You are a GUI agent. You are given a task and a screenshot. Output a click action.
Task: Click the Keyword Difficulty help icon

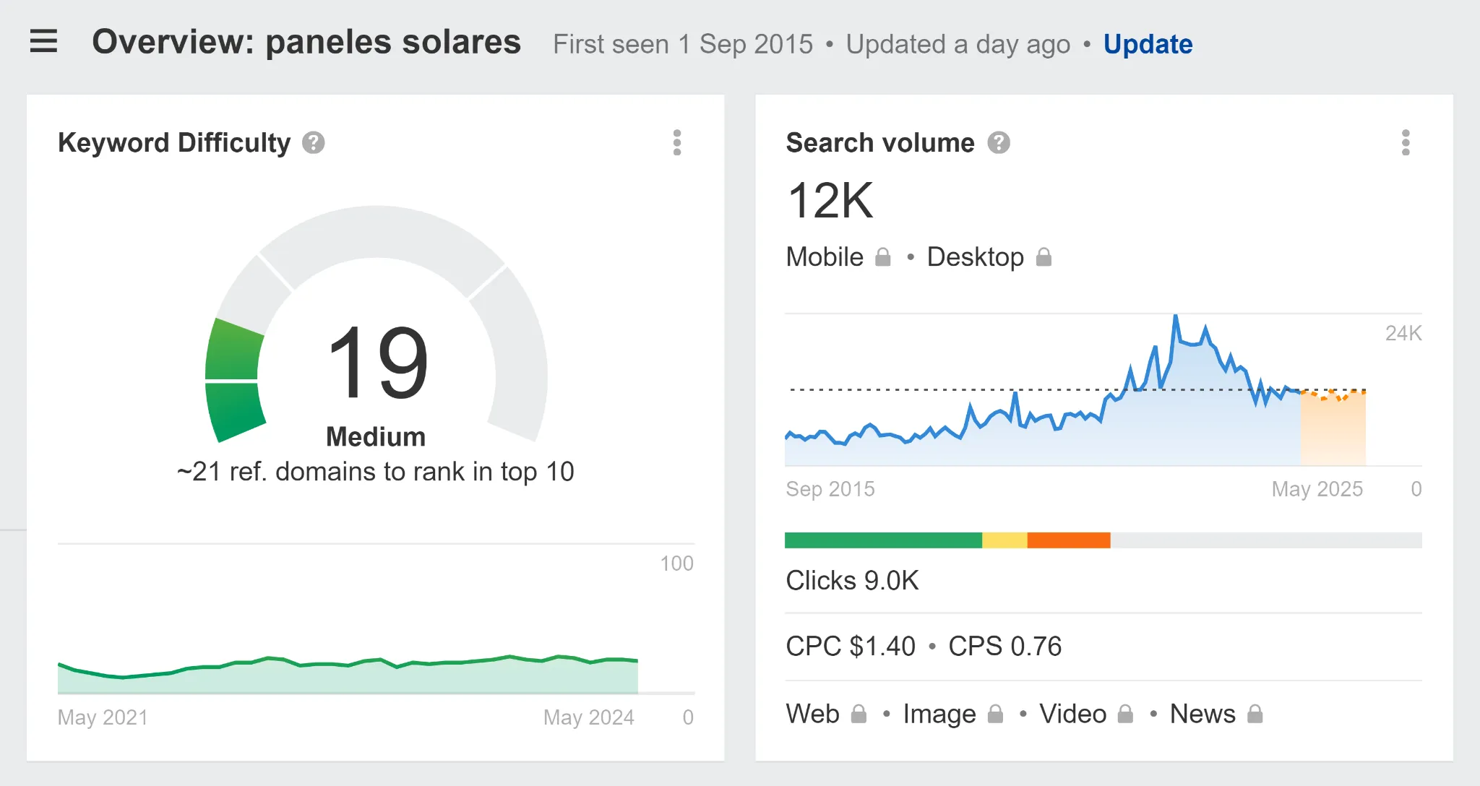click(x=312, y=143)
